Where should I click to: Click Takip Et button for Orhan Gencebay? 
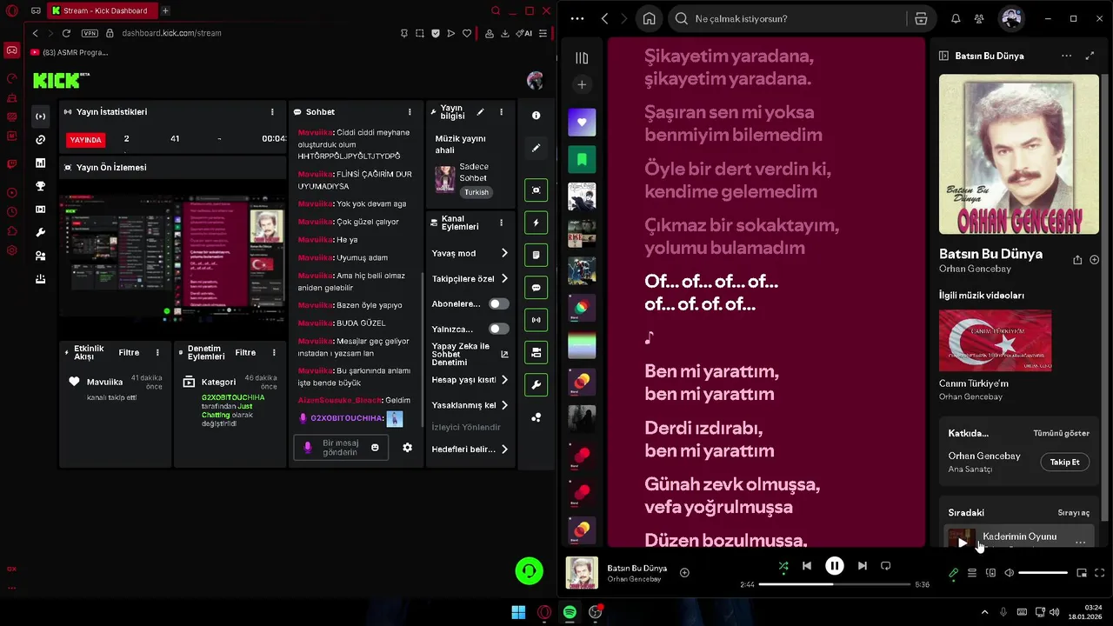(x=1064, y=463)
